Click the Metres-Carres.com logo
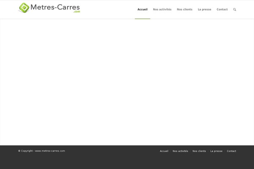Screen dimensions: 254x169 pyautogui.click(x=49, y=8)
